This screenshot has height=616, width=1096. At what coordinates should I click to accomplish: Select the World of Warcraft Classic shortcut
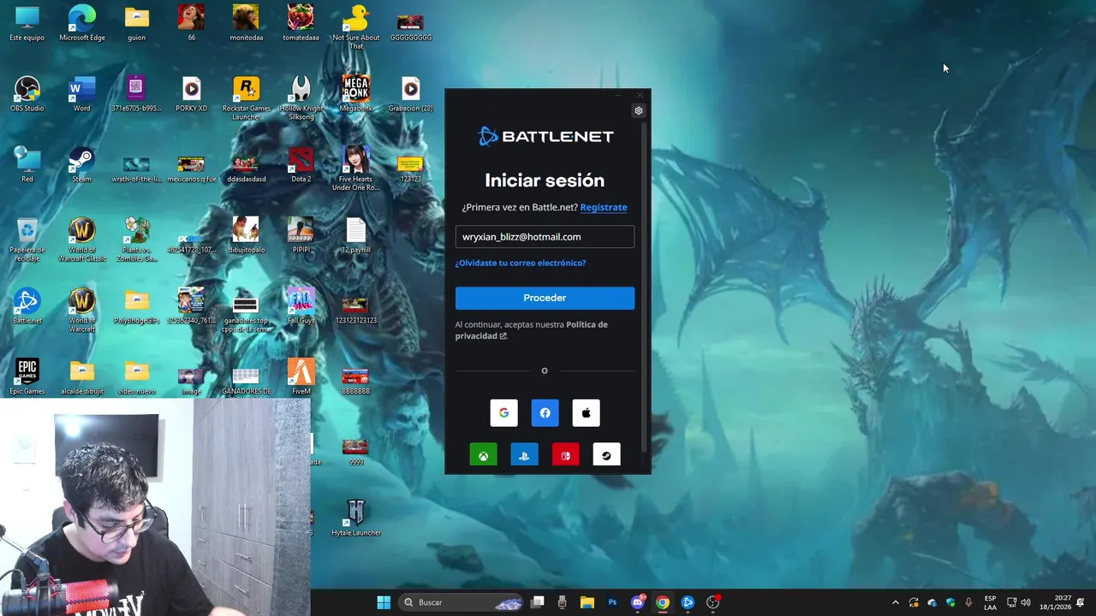click(x=81, y=240)
